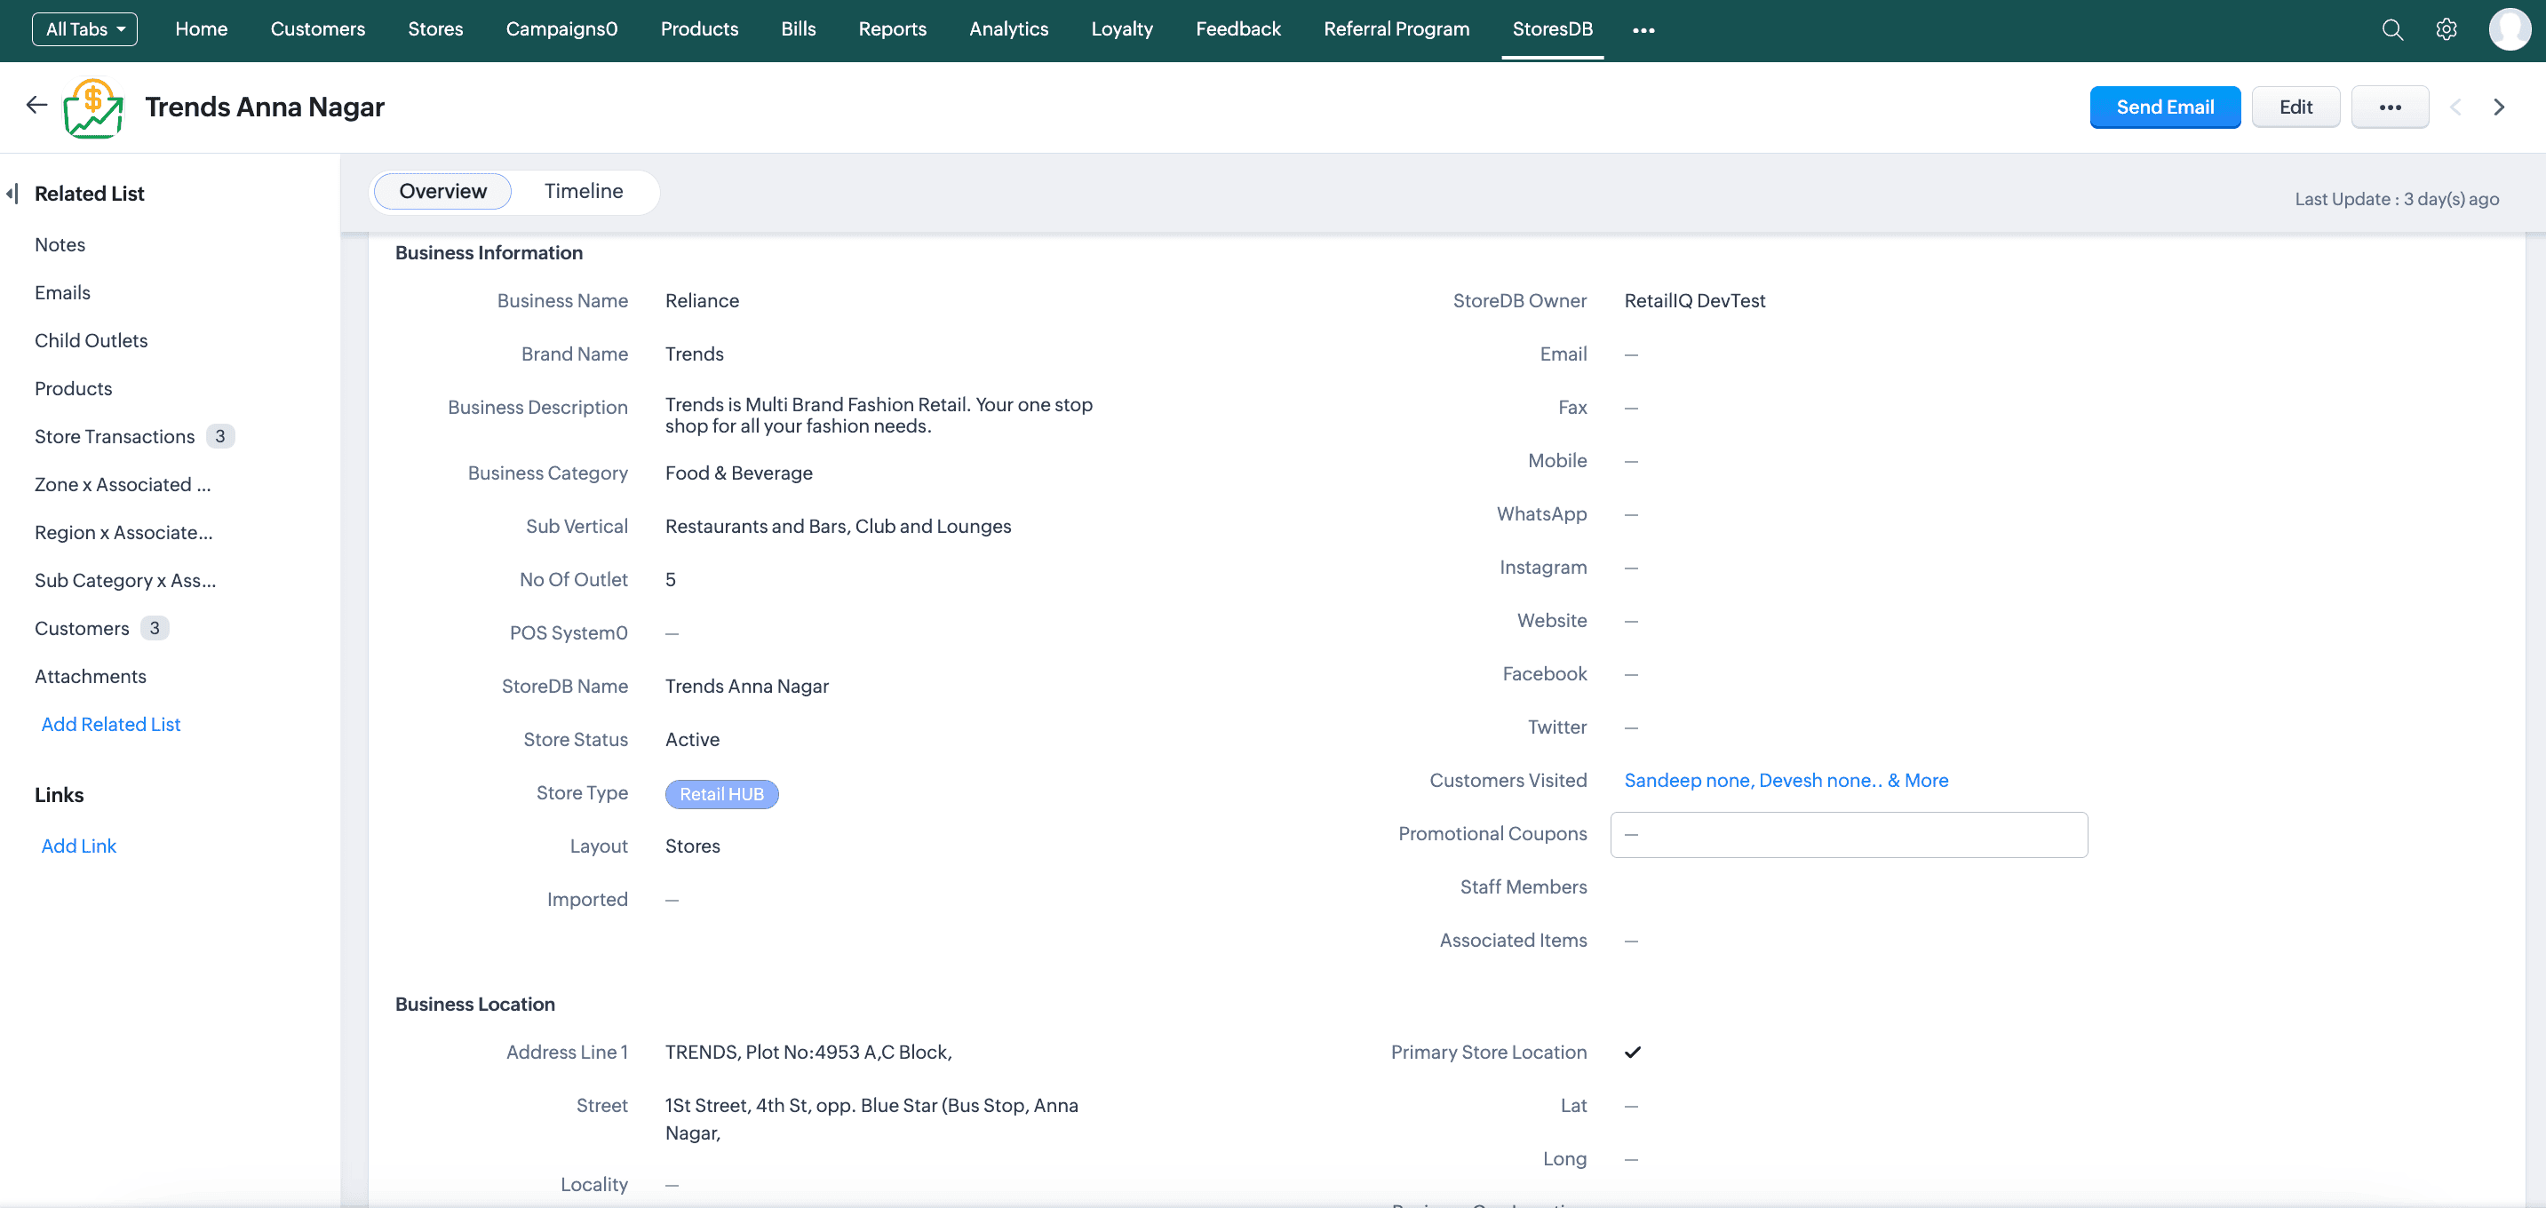Click the Promotional Coupons field
This screenshot has width=2546, height=1208.
click(x=1849, y=834)
